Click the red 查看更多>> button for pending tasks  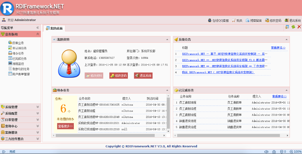point(65,126)
